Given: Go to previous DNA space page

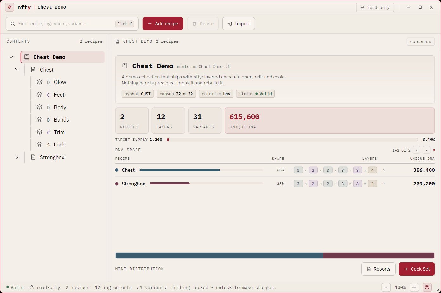Looking at the screenshot, I should coord(417,150).
